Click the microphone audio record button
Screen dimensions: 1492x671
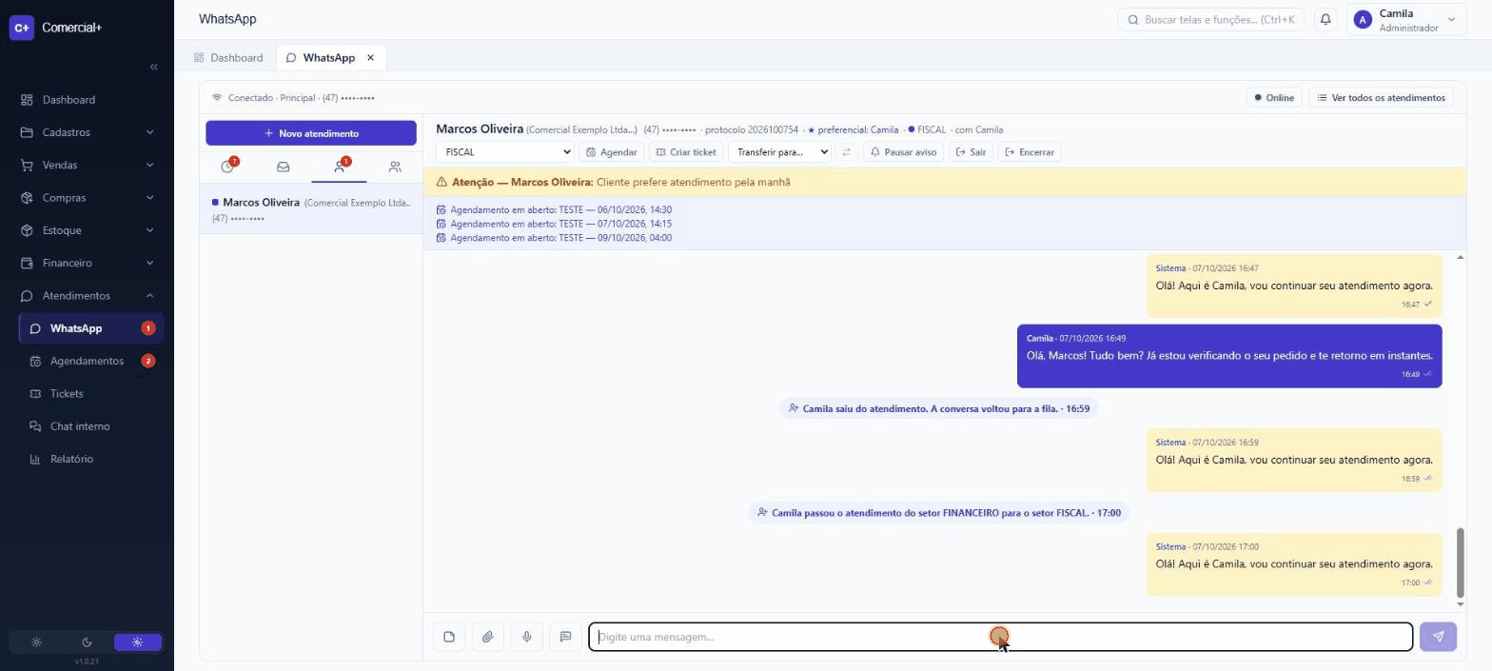(x=526, y=637)
